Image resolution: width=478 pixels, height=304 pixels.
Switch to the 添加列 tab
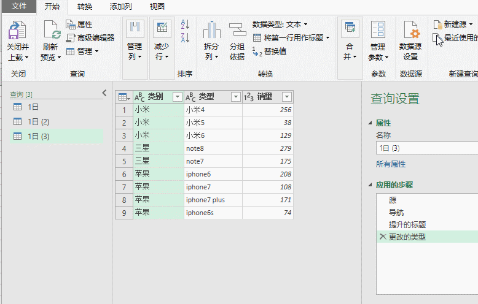(x=120, y=6)
